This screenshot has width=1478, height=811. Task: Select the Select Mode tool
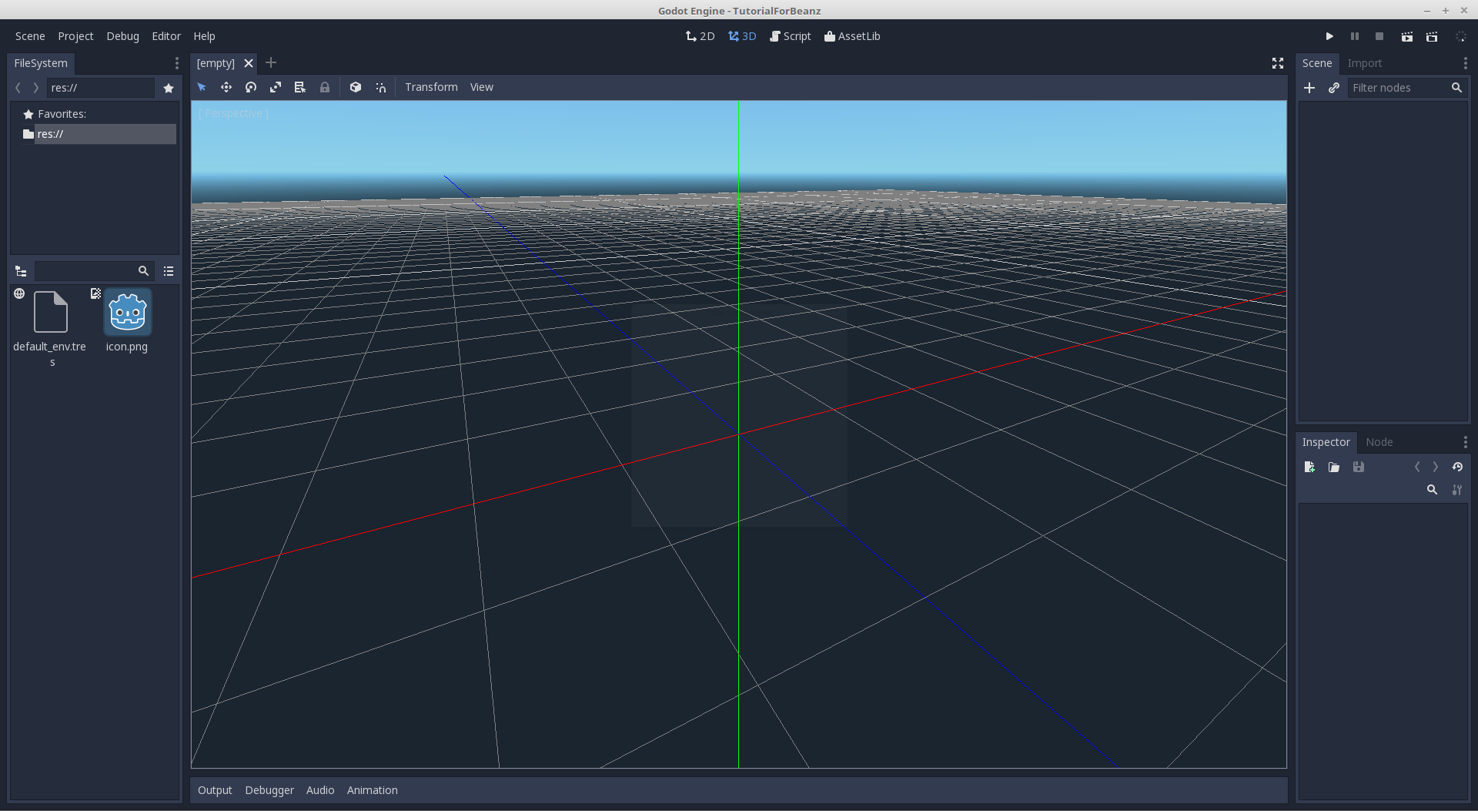pos(202,87)
